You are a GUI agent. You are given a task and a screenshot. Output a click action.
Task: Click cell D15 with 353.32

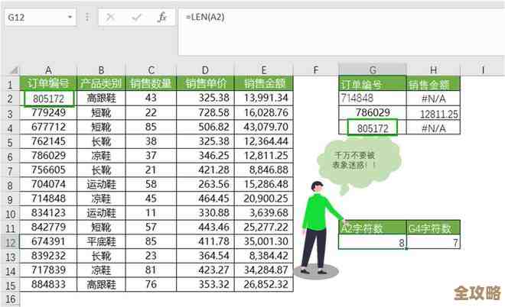pyautogui.click(x=205, y=284)
